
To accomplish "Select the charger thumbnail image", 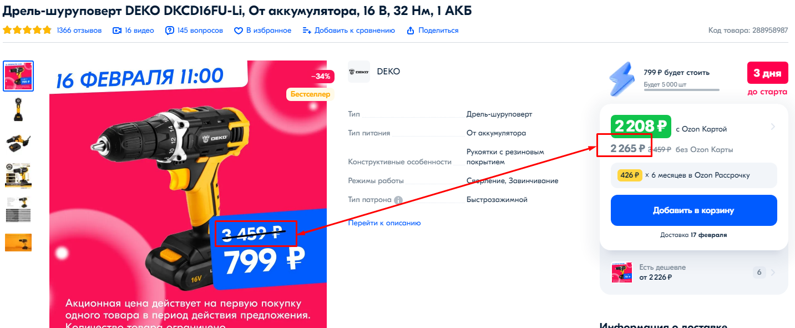I will click(18, 143).
